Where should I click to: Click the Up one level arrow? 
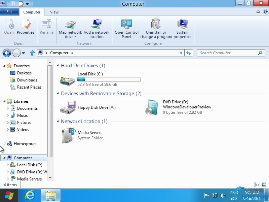32,53
